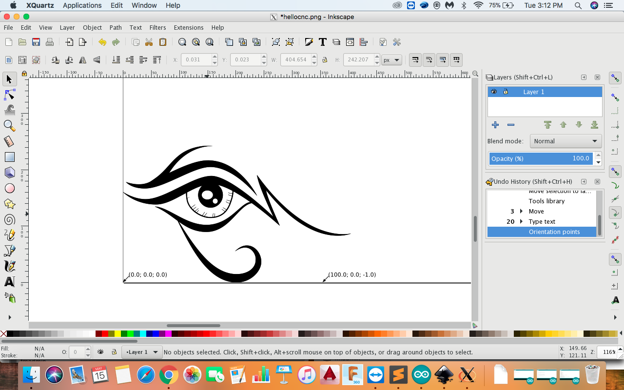
Task: Toggle enable snapping top icon
Action: (615, 78)
